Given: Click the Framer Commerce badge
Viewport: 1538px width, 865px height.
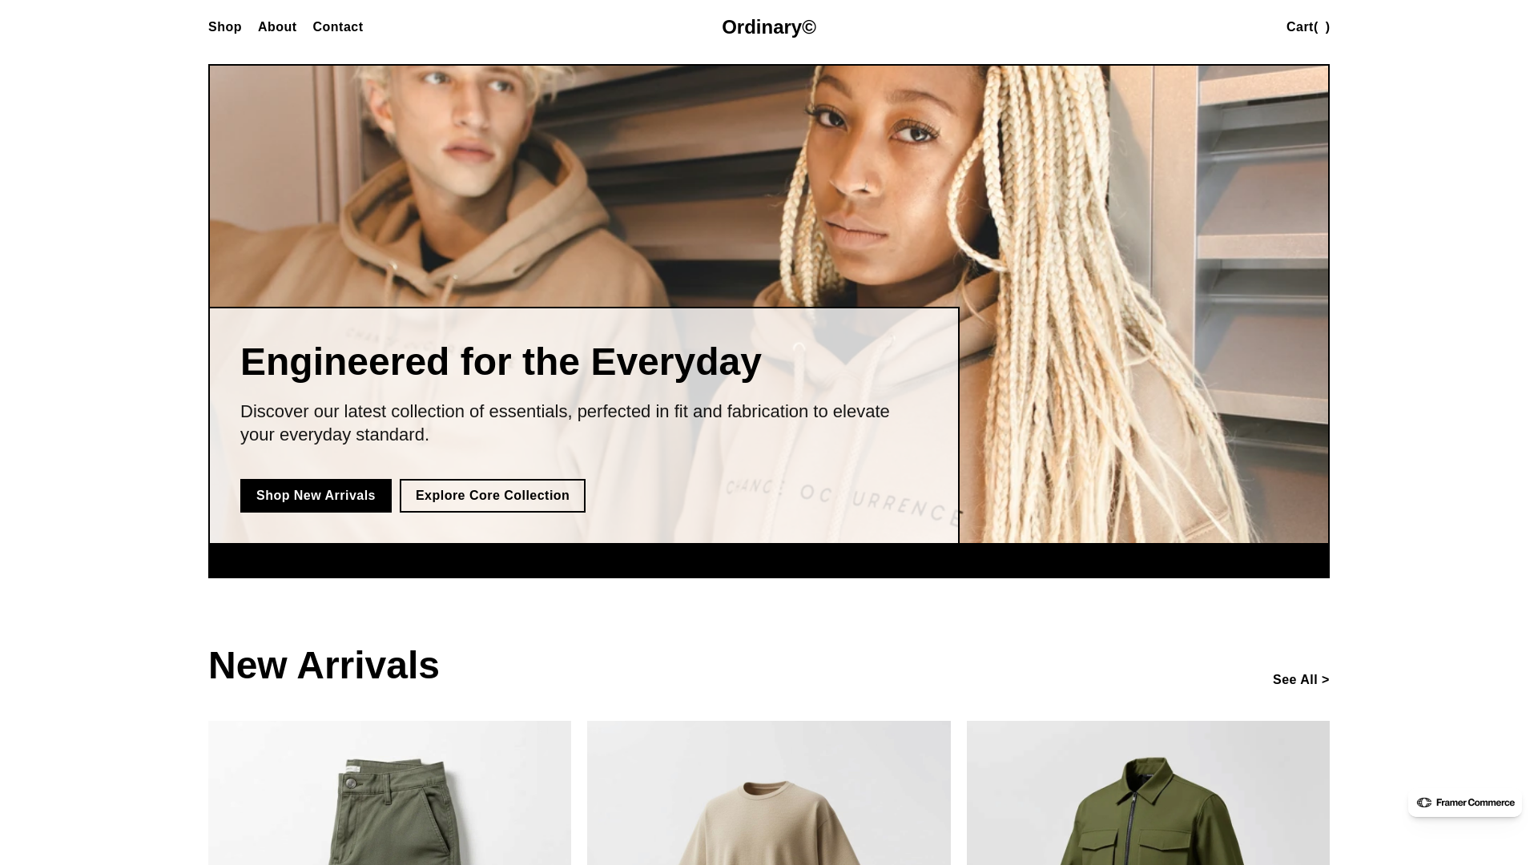Looking at the screenshot, I should click(1465, 803).
